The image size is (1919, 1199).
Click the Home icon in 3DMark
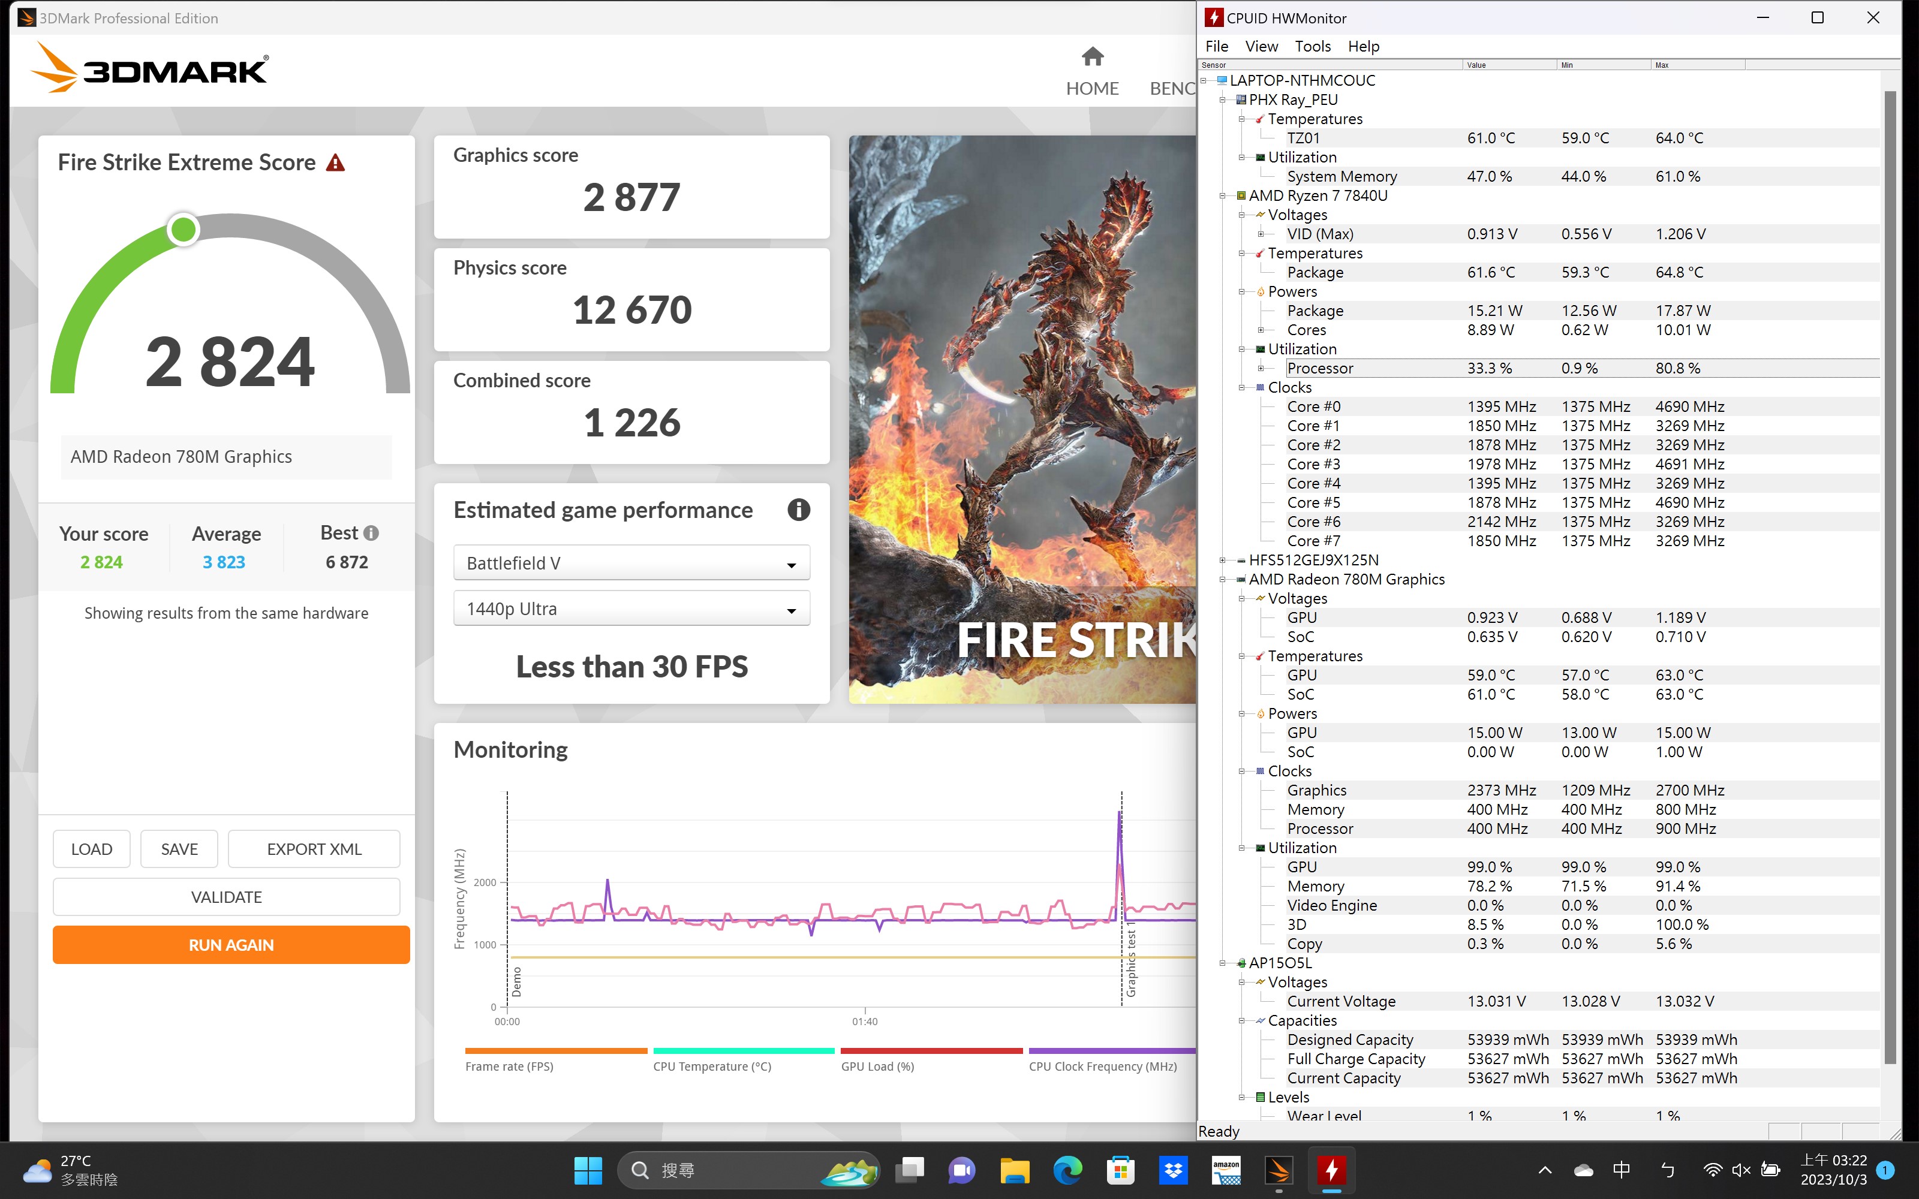(x=1092, y=56)
